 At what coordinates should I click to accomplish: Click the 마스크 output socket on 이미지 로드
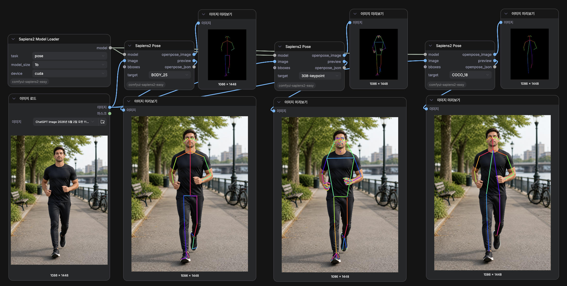(110, 113)
